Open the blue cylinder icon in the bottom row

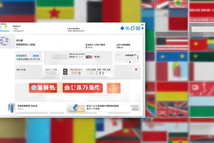[11, 108]
